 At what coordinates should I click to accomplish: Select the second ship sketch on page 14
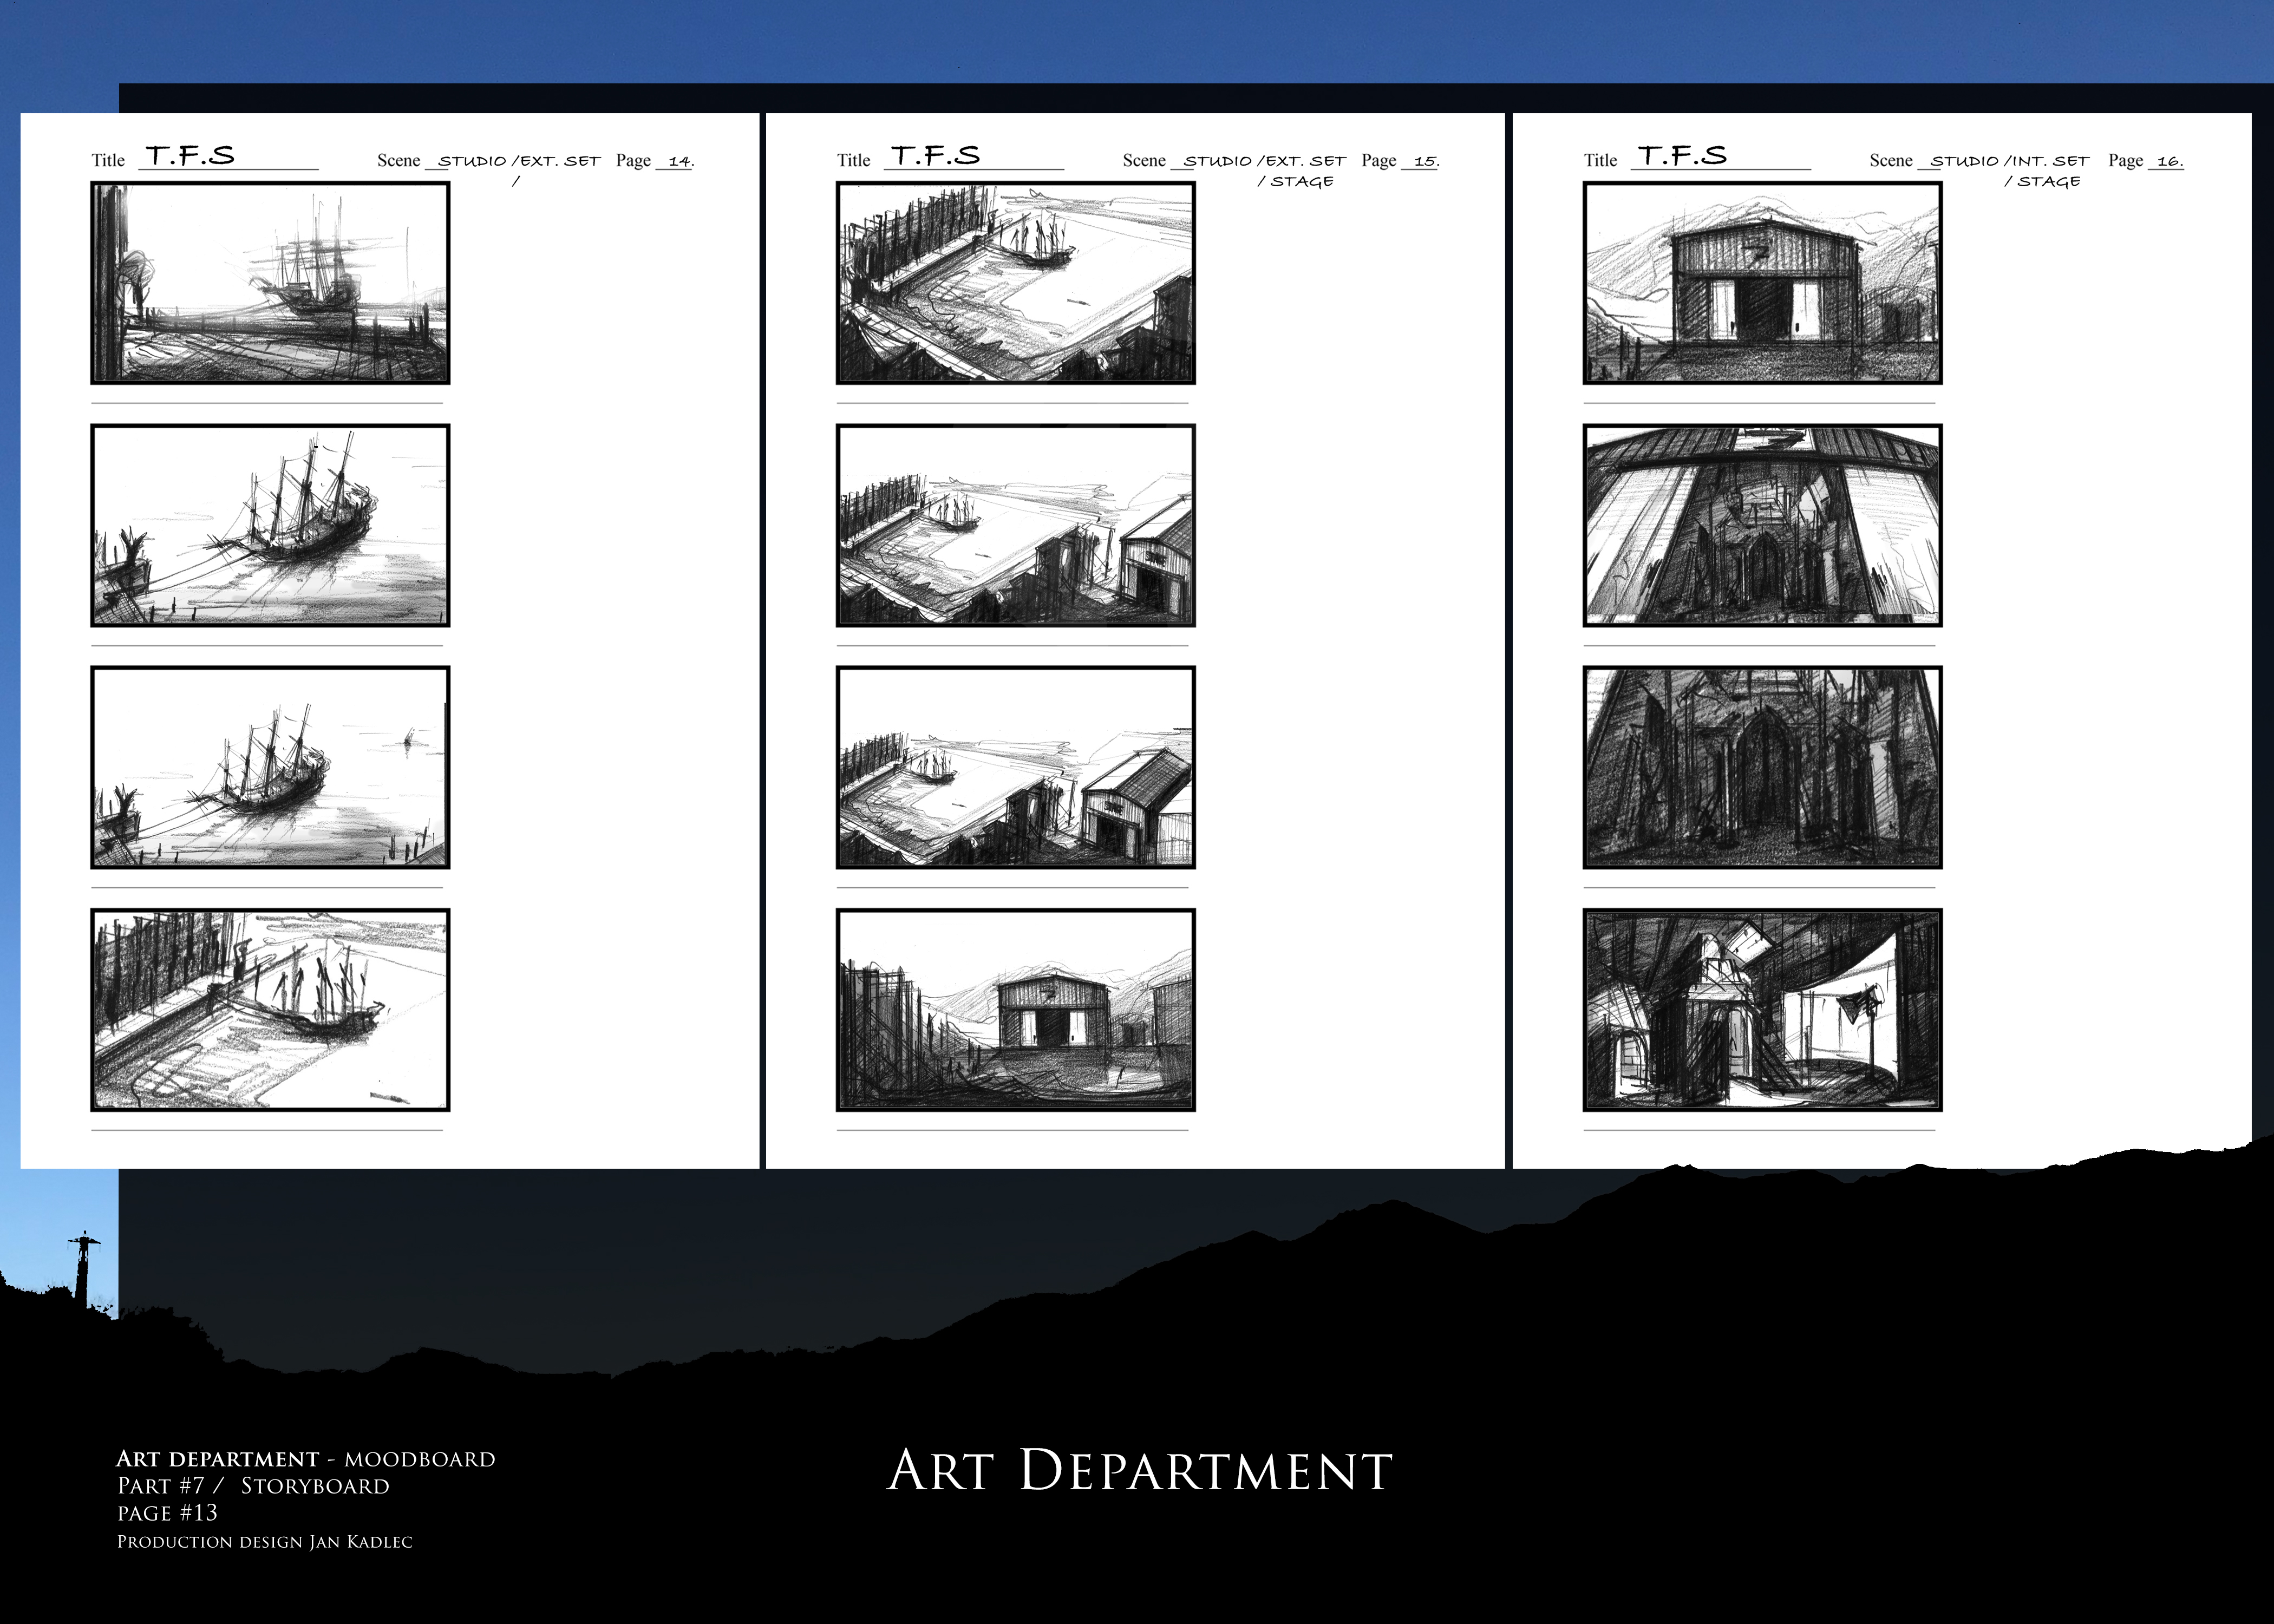[x=270, y=526]
